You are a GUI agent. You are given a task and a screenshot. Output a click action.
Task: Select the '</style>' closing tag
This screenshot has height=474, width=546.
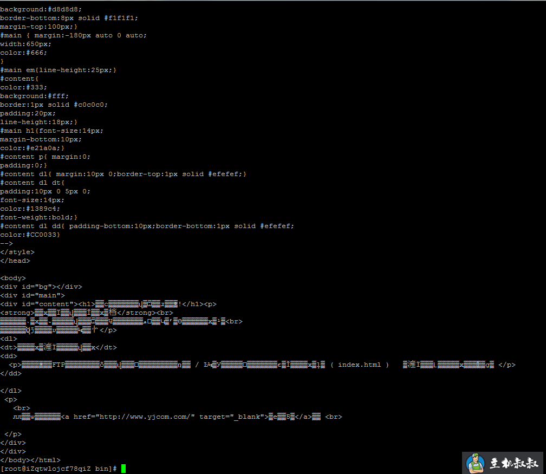coord(17,252)
